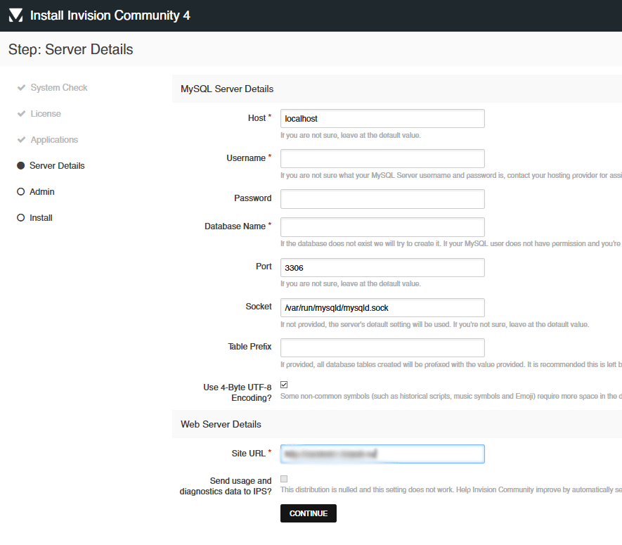
Task: Click the Step: Server Details heading
Action: coord(70,50)
